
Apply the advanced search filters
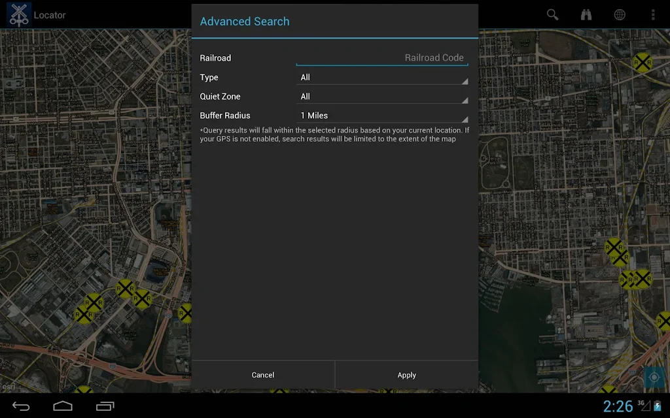click(406, 375)
